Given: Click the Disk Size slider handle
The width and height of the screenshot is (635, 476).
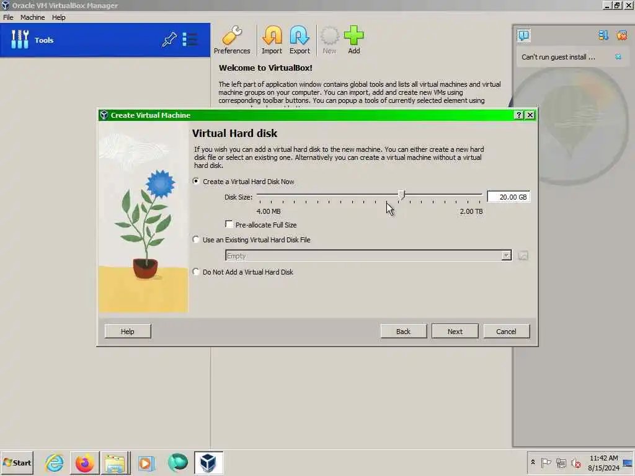Looking at the screenshot, I should [401, 195].
